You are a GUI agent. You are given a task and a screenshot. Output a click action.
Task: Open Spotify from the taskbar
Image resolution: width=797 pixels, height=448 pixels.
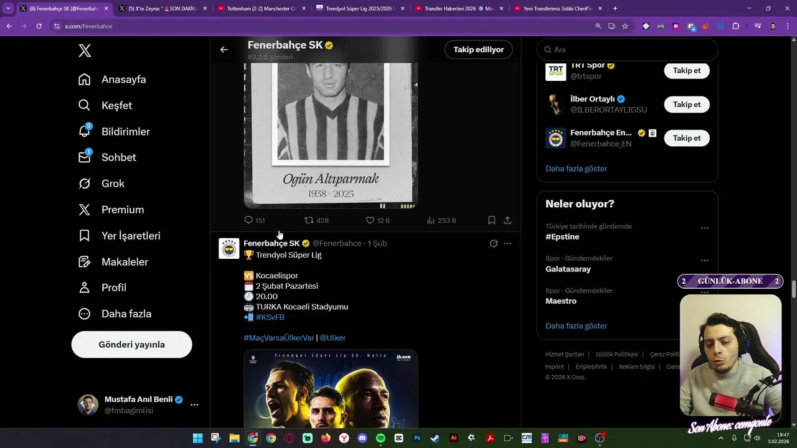pos(380,438)
